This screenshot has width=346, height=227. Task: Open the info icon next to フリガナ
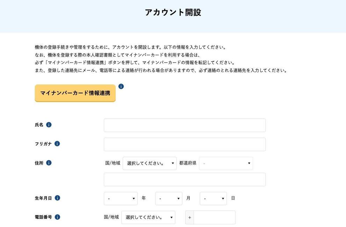tap(57, 144)
